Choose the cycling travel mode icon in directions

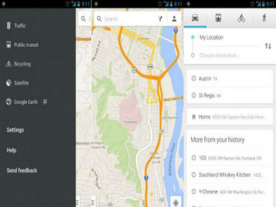241,18
